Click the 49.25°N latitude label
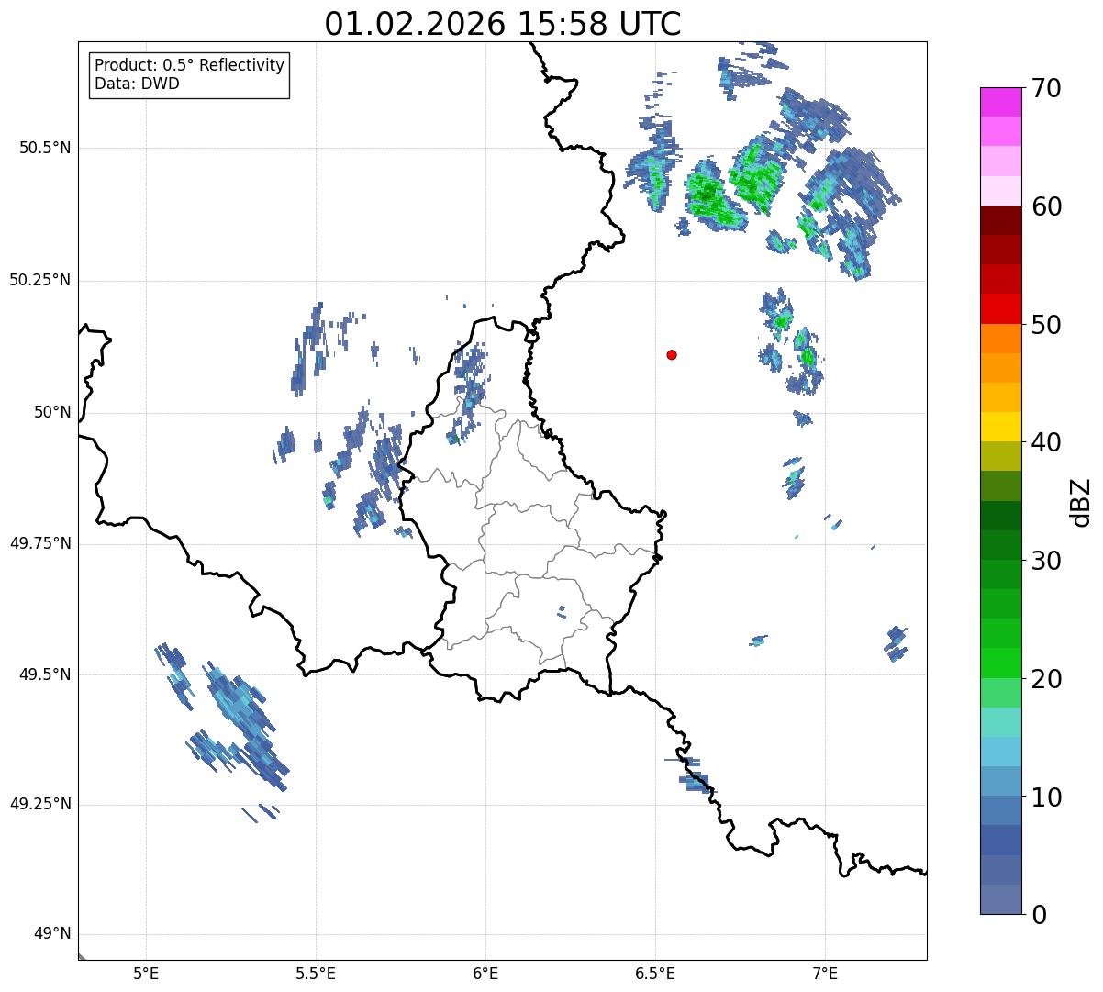 tap(40, 805)
